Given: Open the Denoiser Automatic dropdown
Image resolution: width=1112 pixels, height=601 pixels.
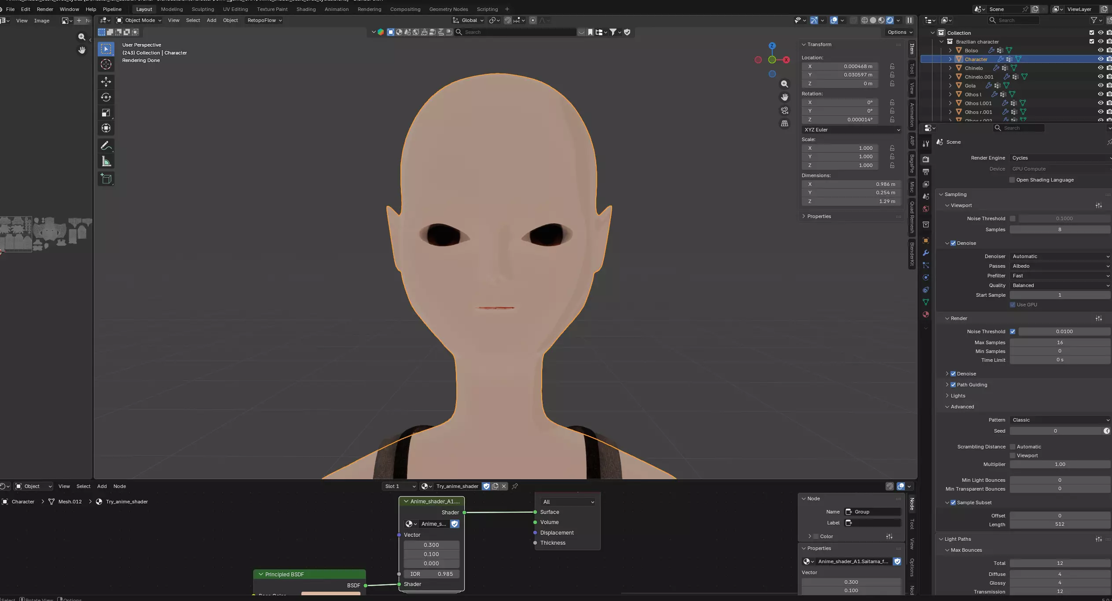Looking at the screenshot, I should click(1061, 256).
